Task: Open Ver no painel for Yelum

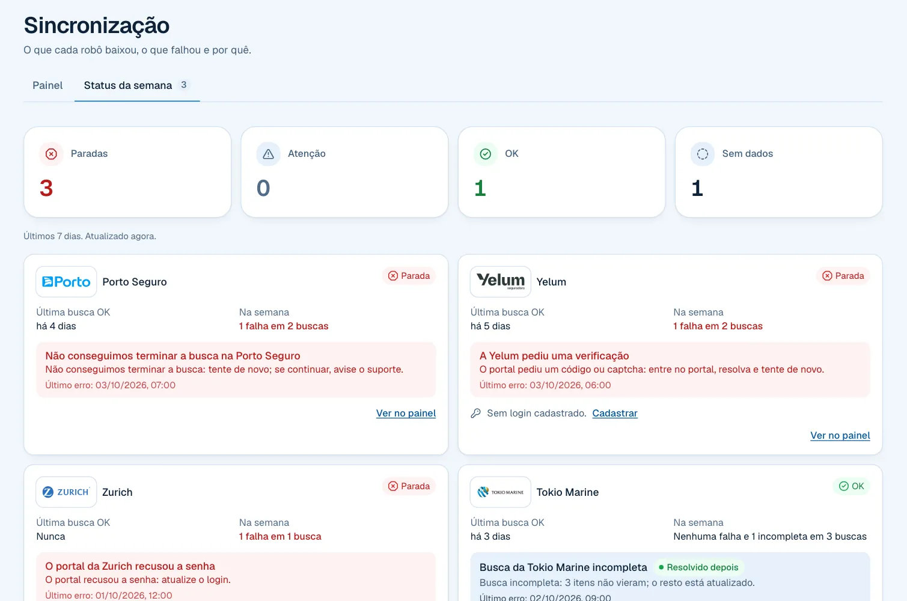Action: (x=840, y=436)
